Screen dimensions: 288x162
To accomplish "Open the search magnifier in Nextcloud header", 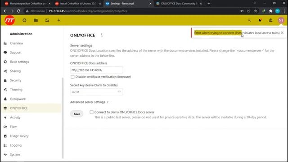I will (249, 20).
